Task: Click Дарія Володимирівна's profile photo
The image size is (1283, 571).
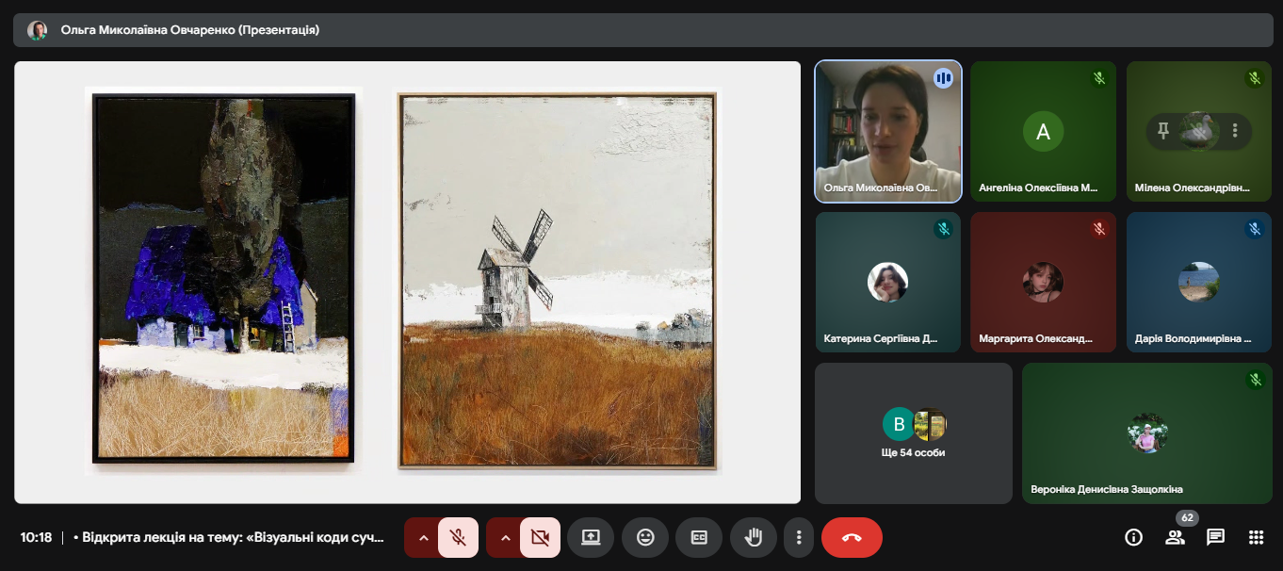Action: point(1199,283)
